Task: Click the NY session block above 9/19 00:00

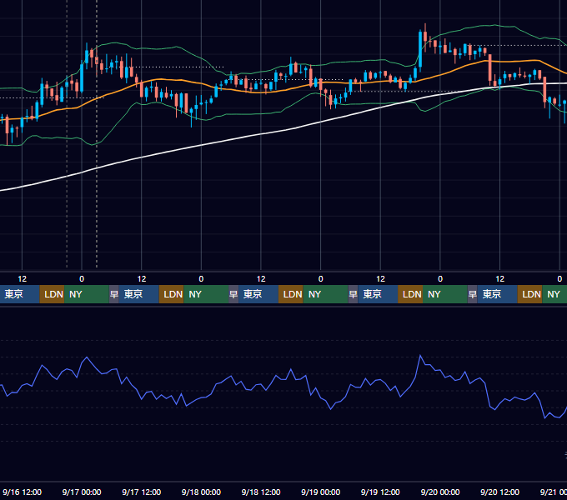Action: pos(325,294)
